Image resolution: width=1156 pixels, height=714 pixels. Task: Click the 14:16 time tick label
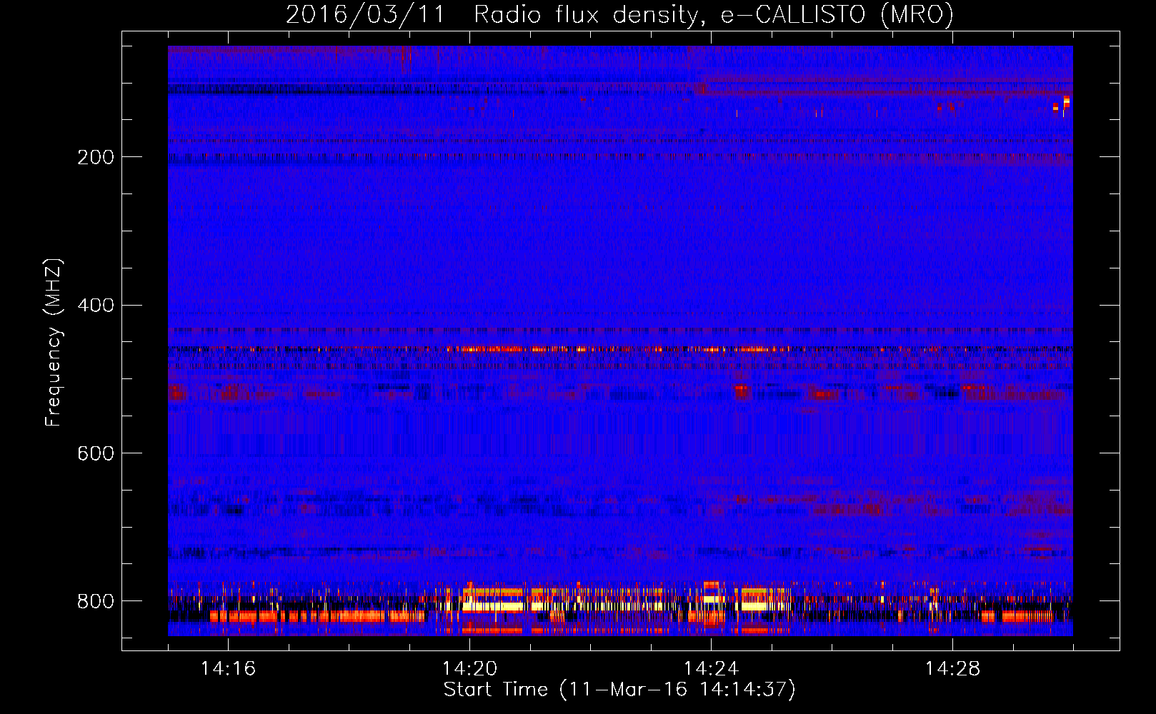tap(228, 668)
